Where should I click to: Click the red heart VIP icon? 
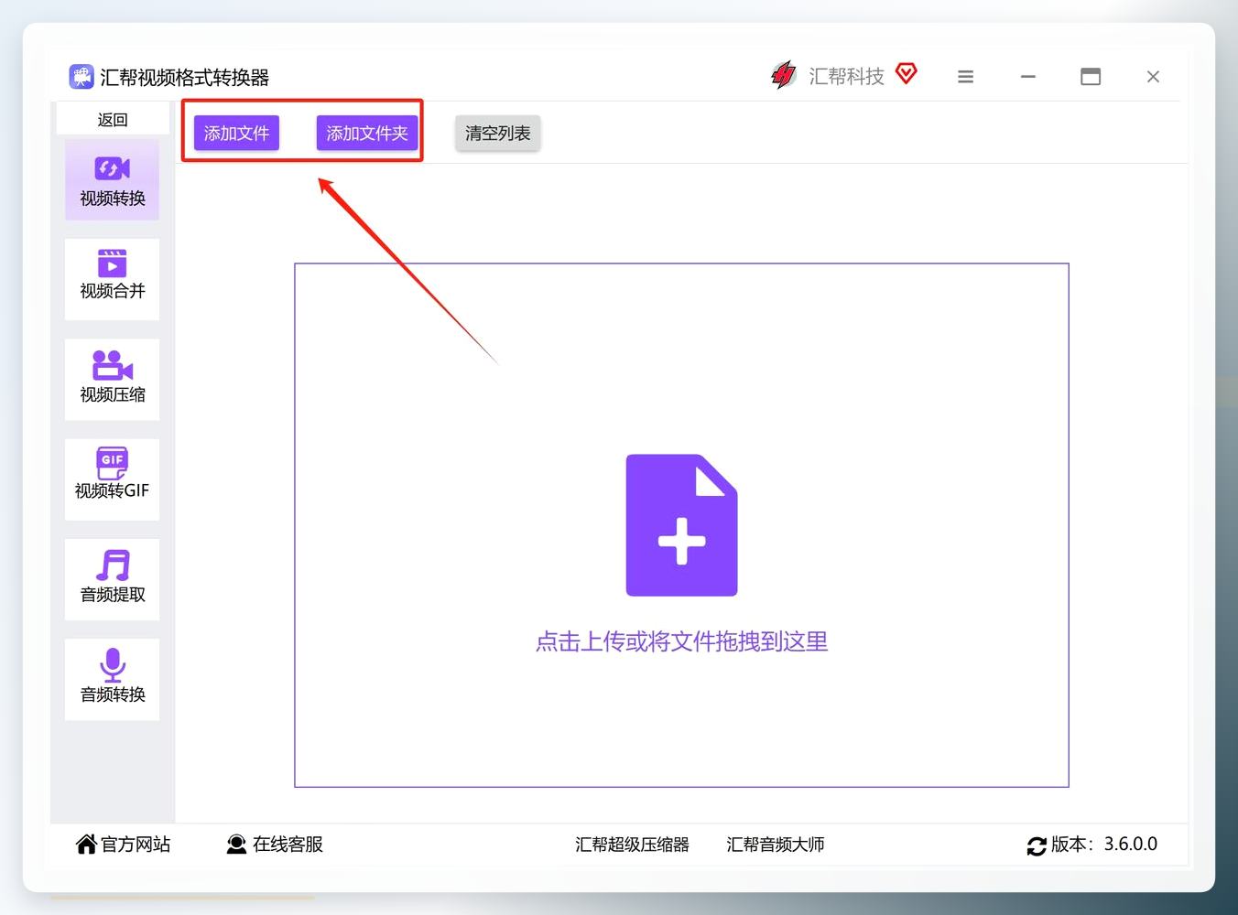coord(907,73)
